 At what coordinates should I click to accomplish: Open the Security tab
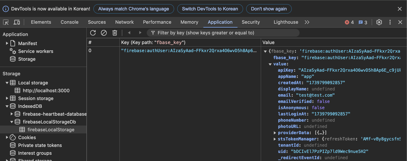pos(251,22)
